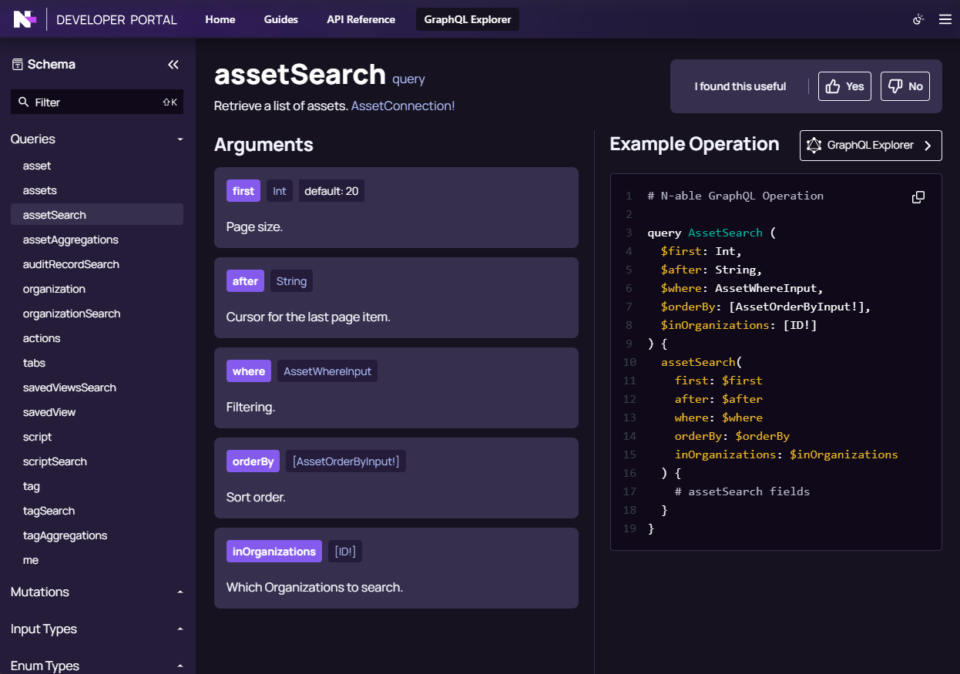Click the thumbs-up Yes button
The image size is (960, 674).
[844, 86]
